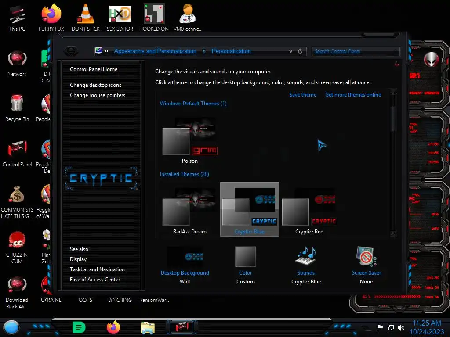This screenshot has height=337, width=450.
Task: Open the CHUZZIN CUM desktop icon
Action: [17, 247]
